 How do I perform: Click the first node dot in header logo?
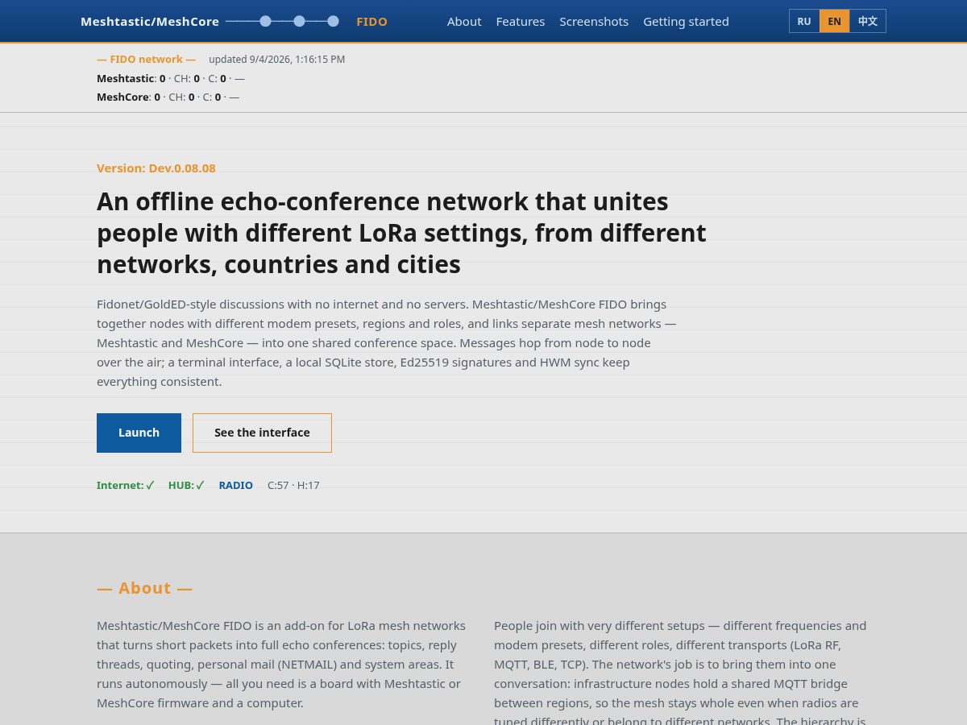(x=265, y=21)
